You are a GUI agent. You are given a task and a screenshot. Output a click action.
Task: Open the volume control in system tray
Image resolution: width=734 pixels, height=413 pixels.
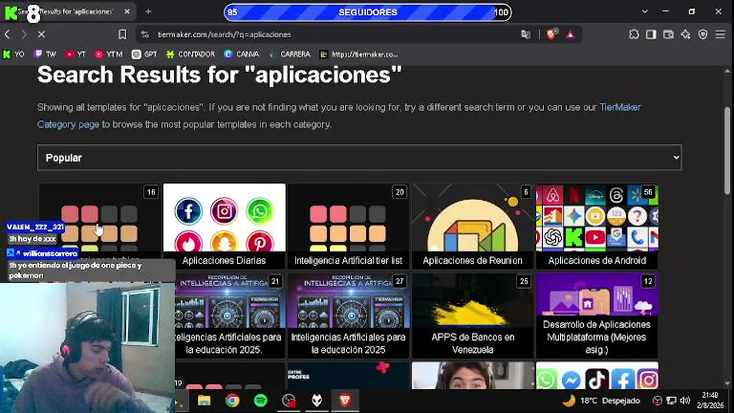[685, 400]
